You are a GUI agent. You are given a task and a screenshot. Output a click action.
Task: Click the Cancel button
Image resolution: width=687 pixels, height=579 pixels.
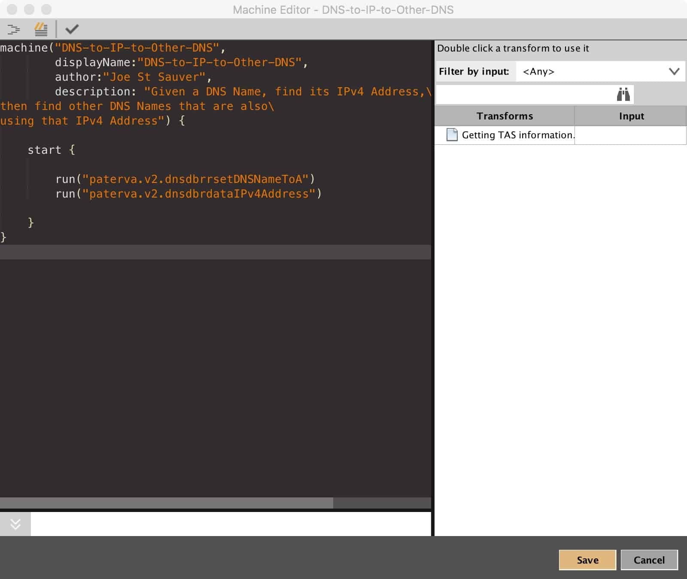(649, 560)
